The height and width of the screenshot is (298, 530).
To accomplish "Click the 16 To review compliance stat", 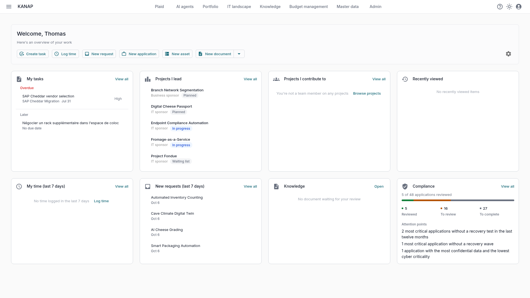I will click(448, 211).
